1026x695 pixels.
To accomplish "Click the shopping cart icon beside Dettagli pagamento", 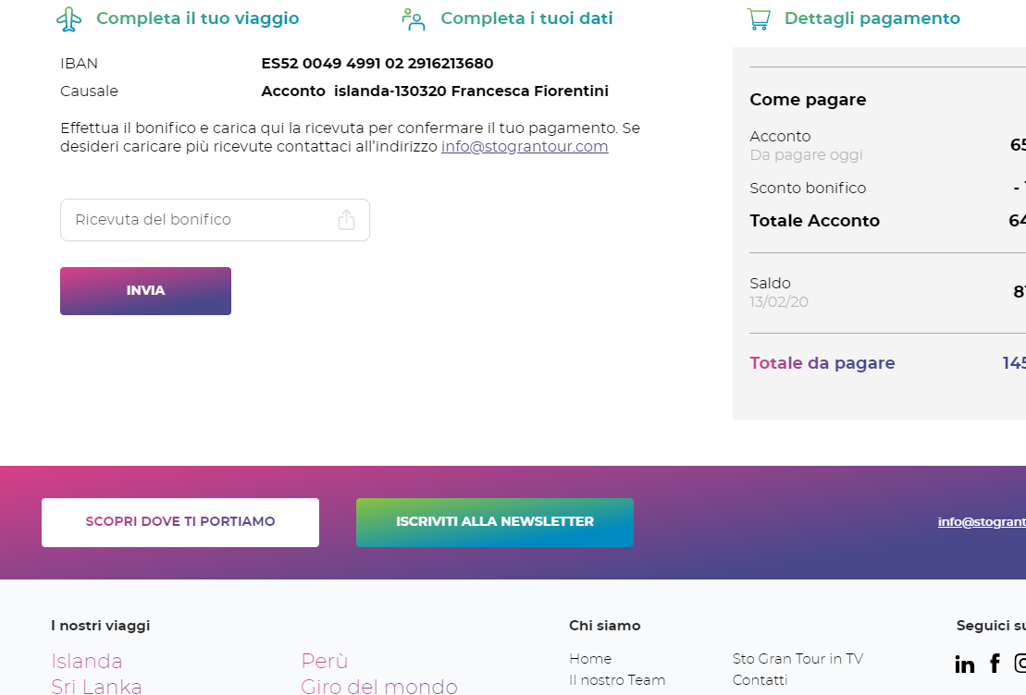I will 759,19.
